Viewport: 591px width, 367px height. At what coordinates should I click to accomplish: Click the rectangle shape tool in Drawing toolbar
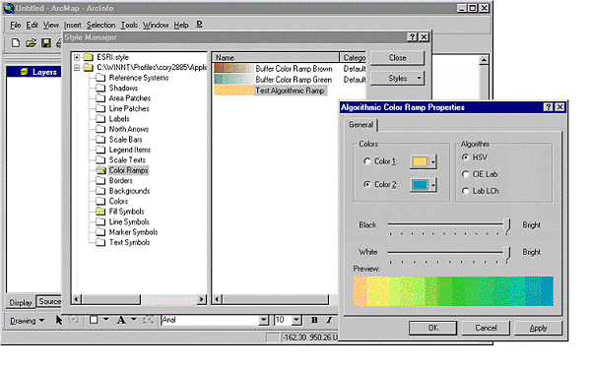click(x=94, y=320)
